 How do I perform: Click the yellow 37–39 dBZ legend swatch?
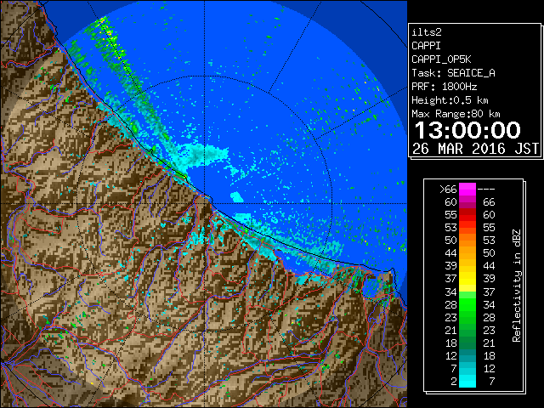[467, 279]
